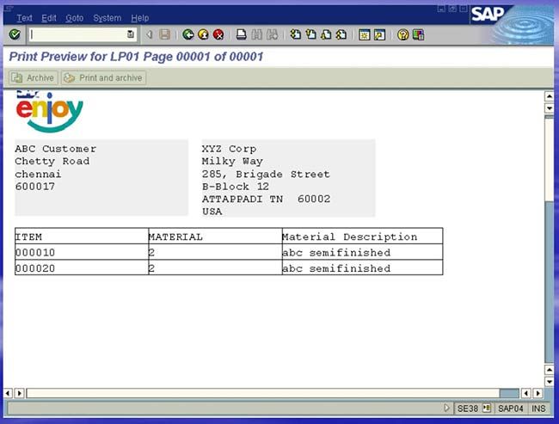559x424 pixels.
Task: Click the window menu icon top-left
Action: pyautogui.click(x=9, y=9)
